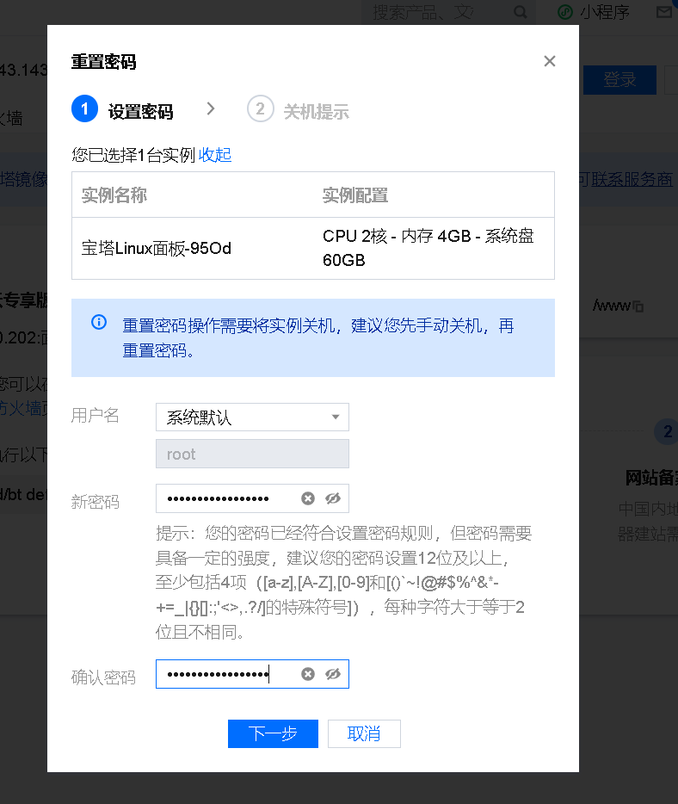Toggle 新密码 visibility with the eye icon
678x804 pixels.
click(333, 498)
